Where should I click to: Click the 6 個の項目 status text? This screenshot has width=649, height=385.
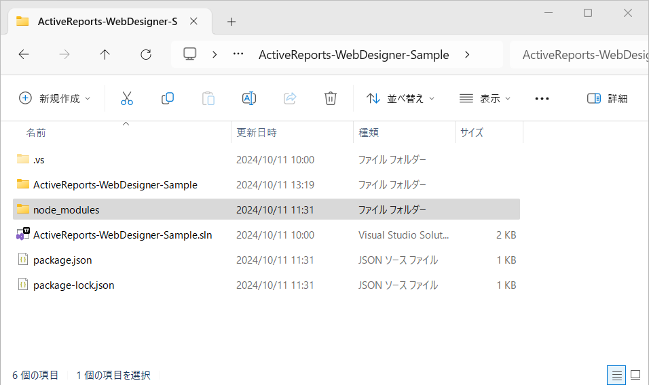point(35,375)
